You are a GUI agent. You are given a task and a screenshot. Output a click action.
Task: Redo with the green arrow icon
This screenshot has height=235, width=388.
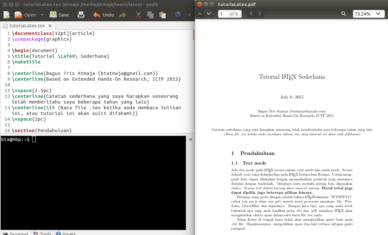pos(122,15)
